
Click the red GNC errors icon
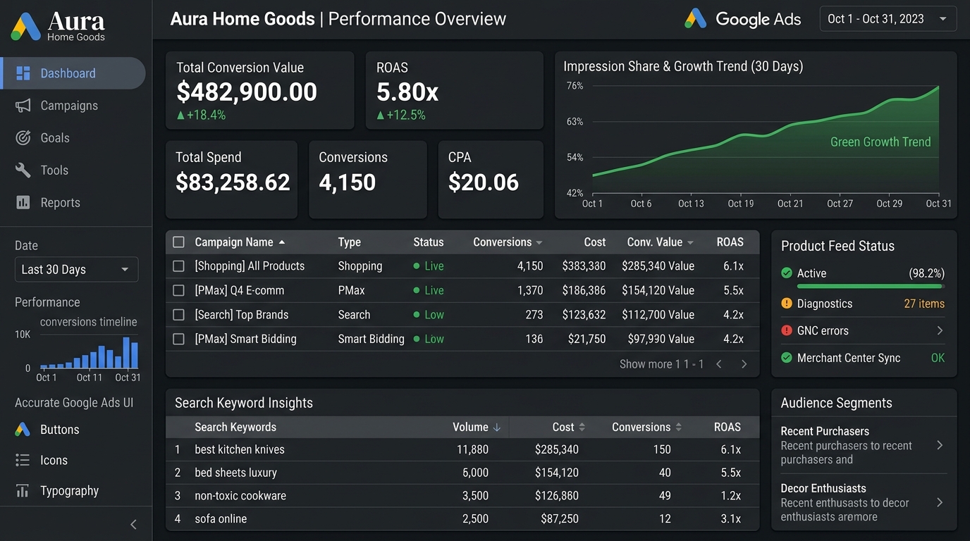click(787, 330)
